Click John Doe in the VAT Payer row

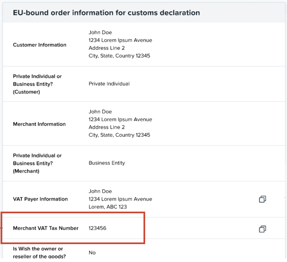click(100, 191)
